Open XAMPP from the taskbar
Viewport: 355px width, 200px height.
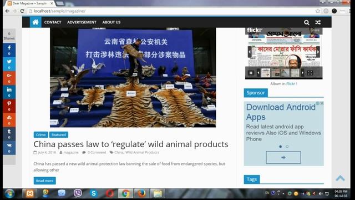(29, 193)
